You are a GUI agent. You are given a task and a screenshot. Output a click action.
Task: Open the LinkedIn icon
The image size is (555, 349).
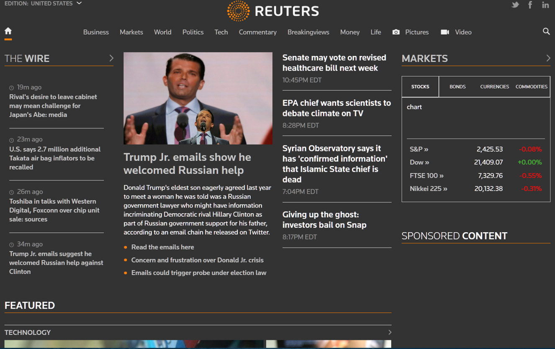(545, 5)
